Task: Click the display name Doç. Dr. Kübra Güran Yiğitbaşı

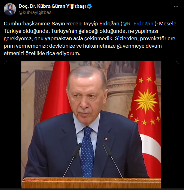Action: [52, 6]
